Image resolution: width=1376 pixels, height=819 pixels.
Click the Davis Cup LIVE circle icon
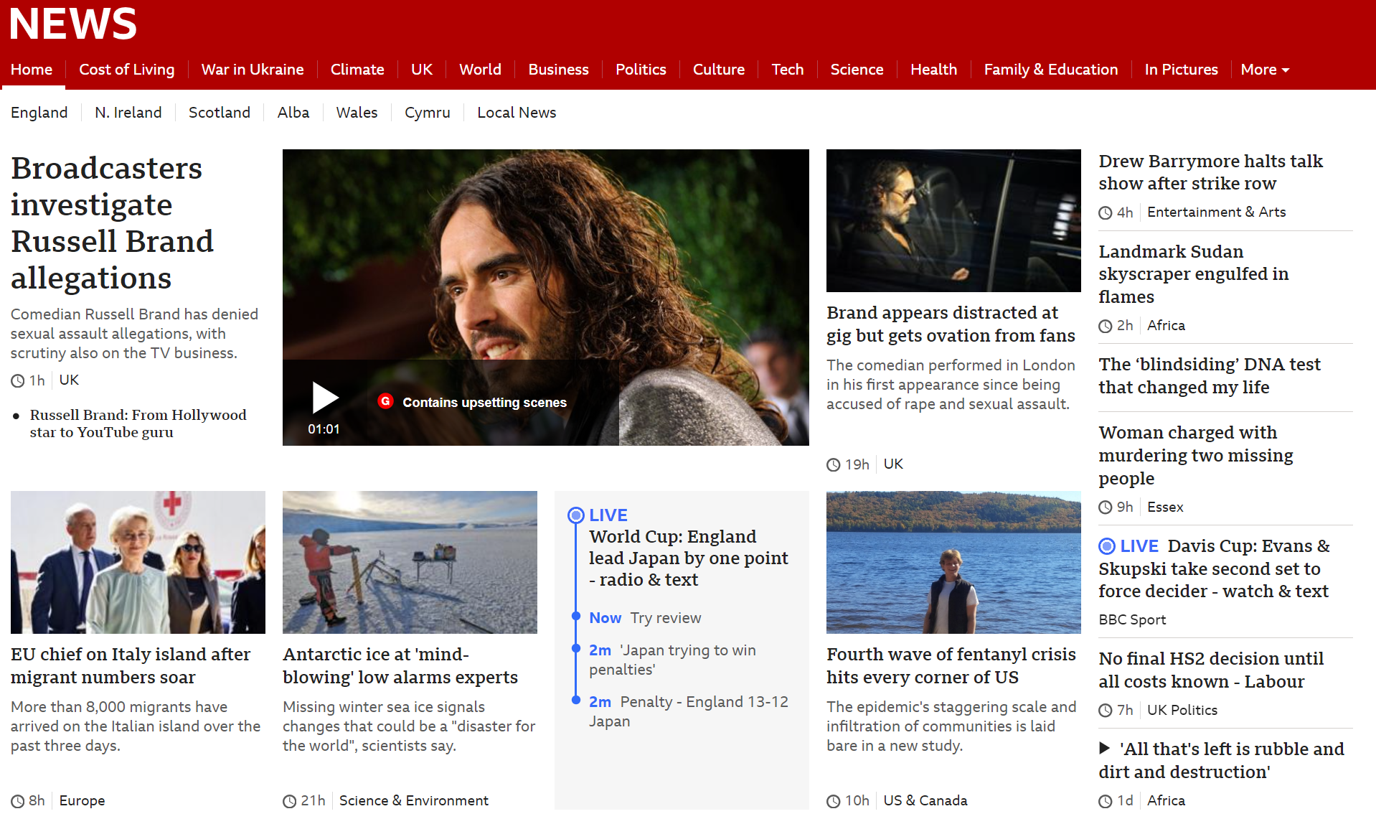click(1107, 546)
